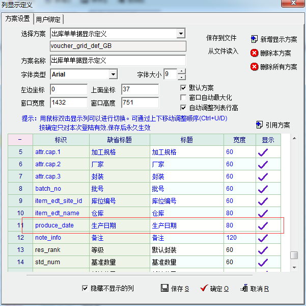Viewport: 306px width, 306px height.
Task: Click the 引用方案 reference scheme icon
Action: (x=259, y=124)
